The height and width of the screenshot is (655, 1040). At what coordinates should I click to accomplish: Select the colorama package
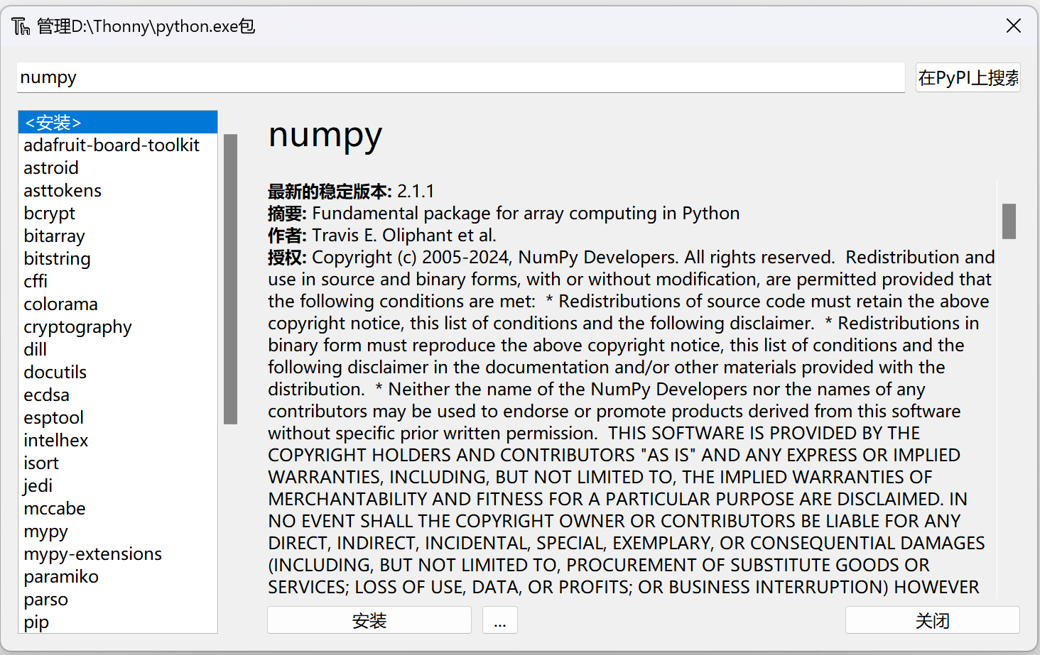60,304
